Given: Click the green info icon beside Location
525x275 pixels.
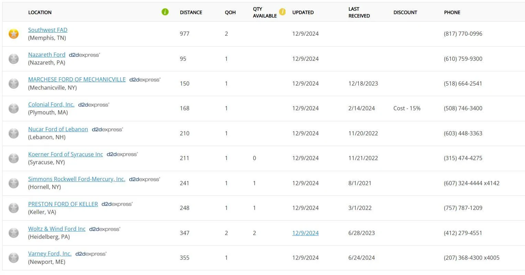Looking at the screenshot, I should tap(165, 12).
